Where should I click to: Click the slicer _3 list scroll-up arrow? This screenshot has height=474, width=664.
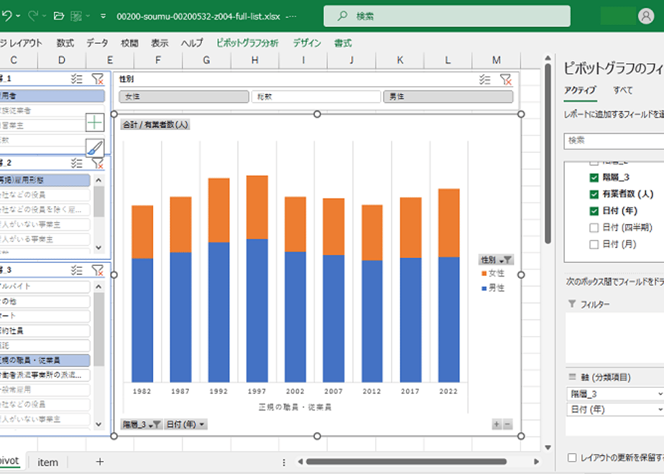click(x=98, y=287)
